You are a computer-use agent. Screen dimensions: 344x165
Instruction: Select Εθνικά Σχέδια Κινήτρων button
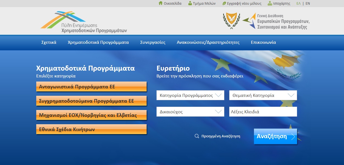point(91,129)
